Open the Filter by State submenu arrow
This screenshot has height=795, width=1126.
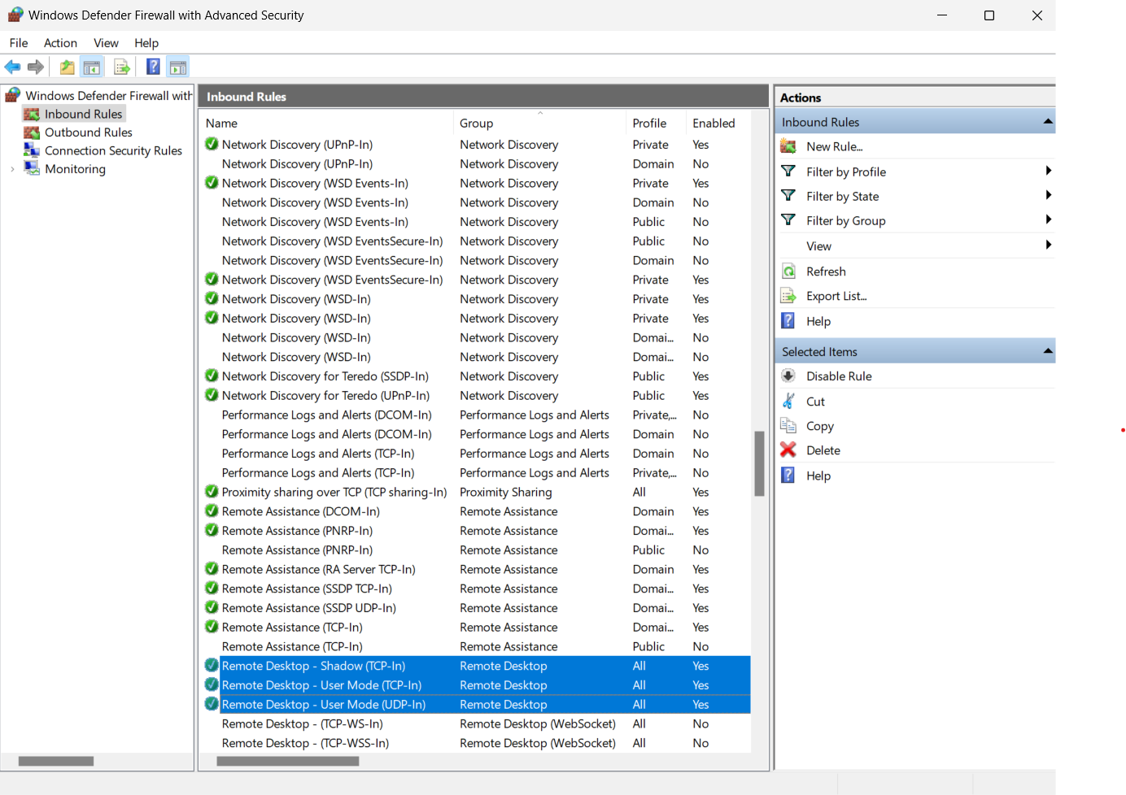[1048, 195]
